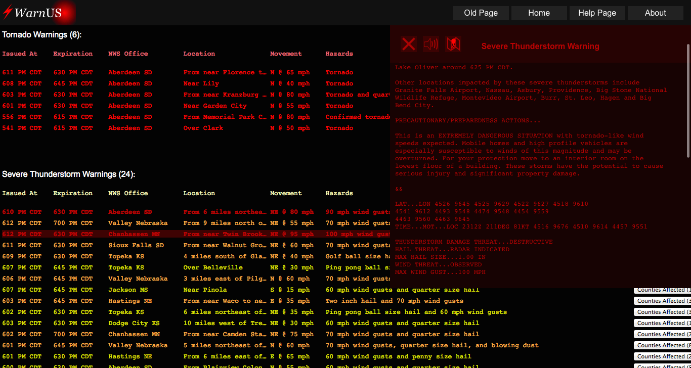The image size is (691, 368).
Task: Click tornado table 'Movement' column header
Action: point(286,54)
